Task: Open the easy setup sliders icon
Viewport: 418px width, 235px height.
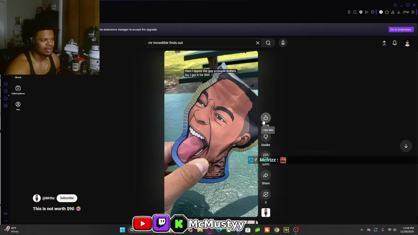Action: [413, 12]
